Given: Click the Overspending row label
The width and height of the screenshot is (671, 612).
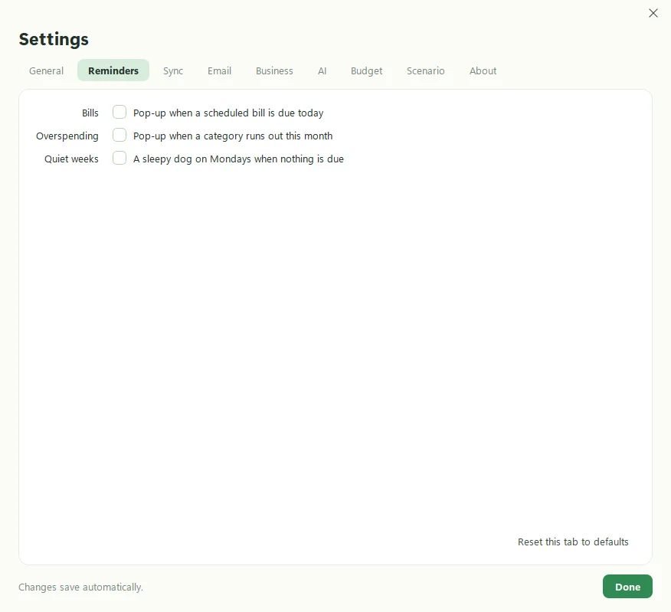Looking at the screenshot, I should (x=67, y=136).
